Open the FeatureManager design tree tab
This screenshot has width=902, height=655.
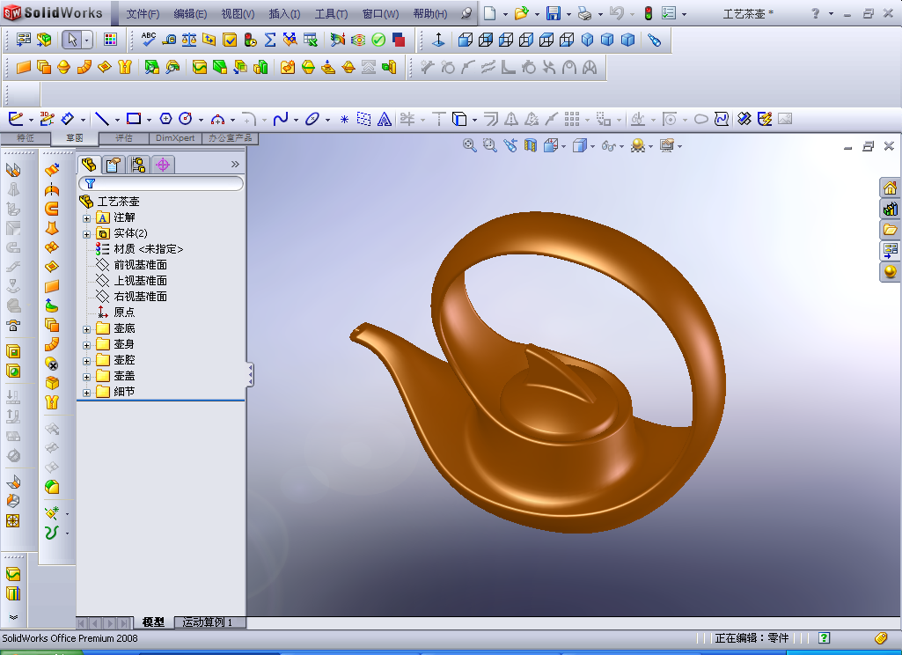click(x=89, y=165)
